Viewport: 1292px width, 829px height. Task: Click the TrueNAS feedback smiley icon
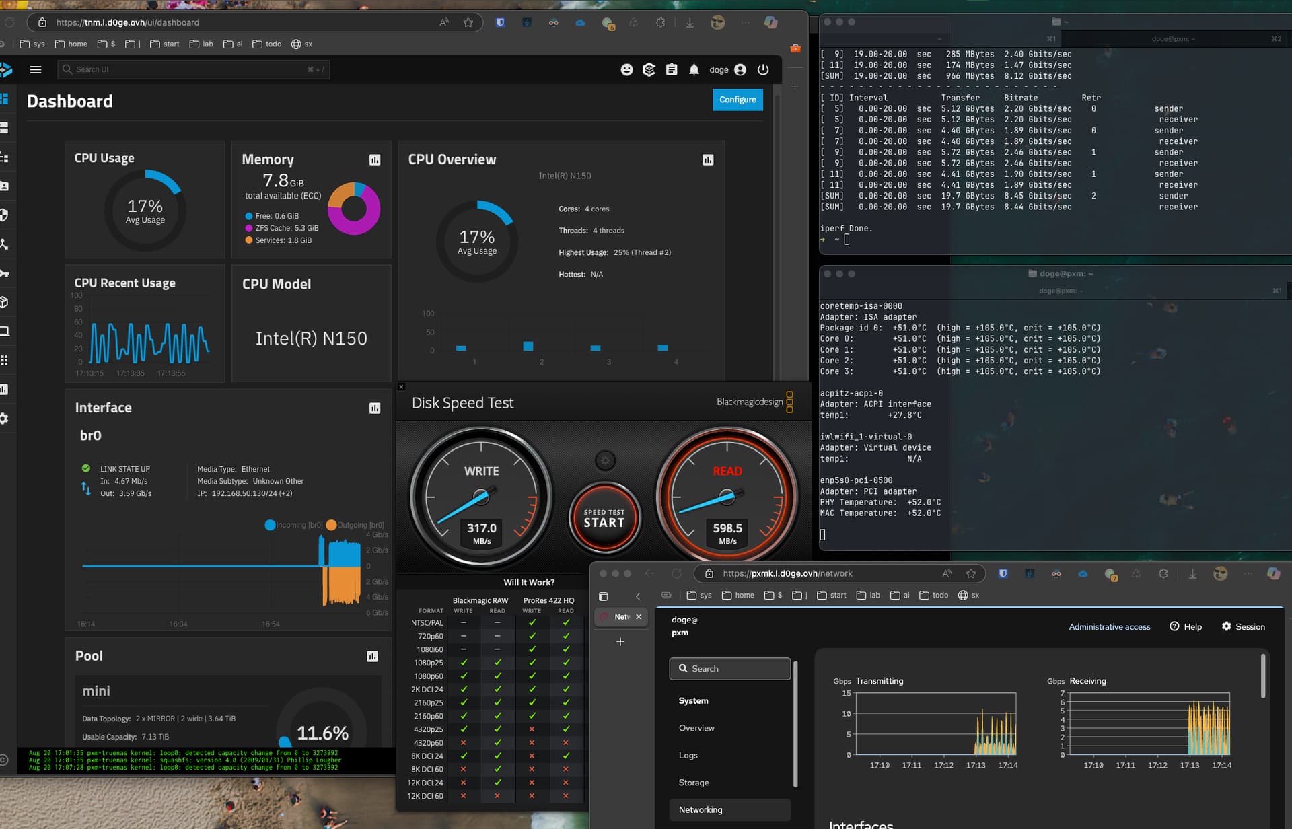point(626,69)
